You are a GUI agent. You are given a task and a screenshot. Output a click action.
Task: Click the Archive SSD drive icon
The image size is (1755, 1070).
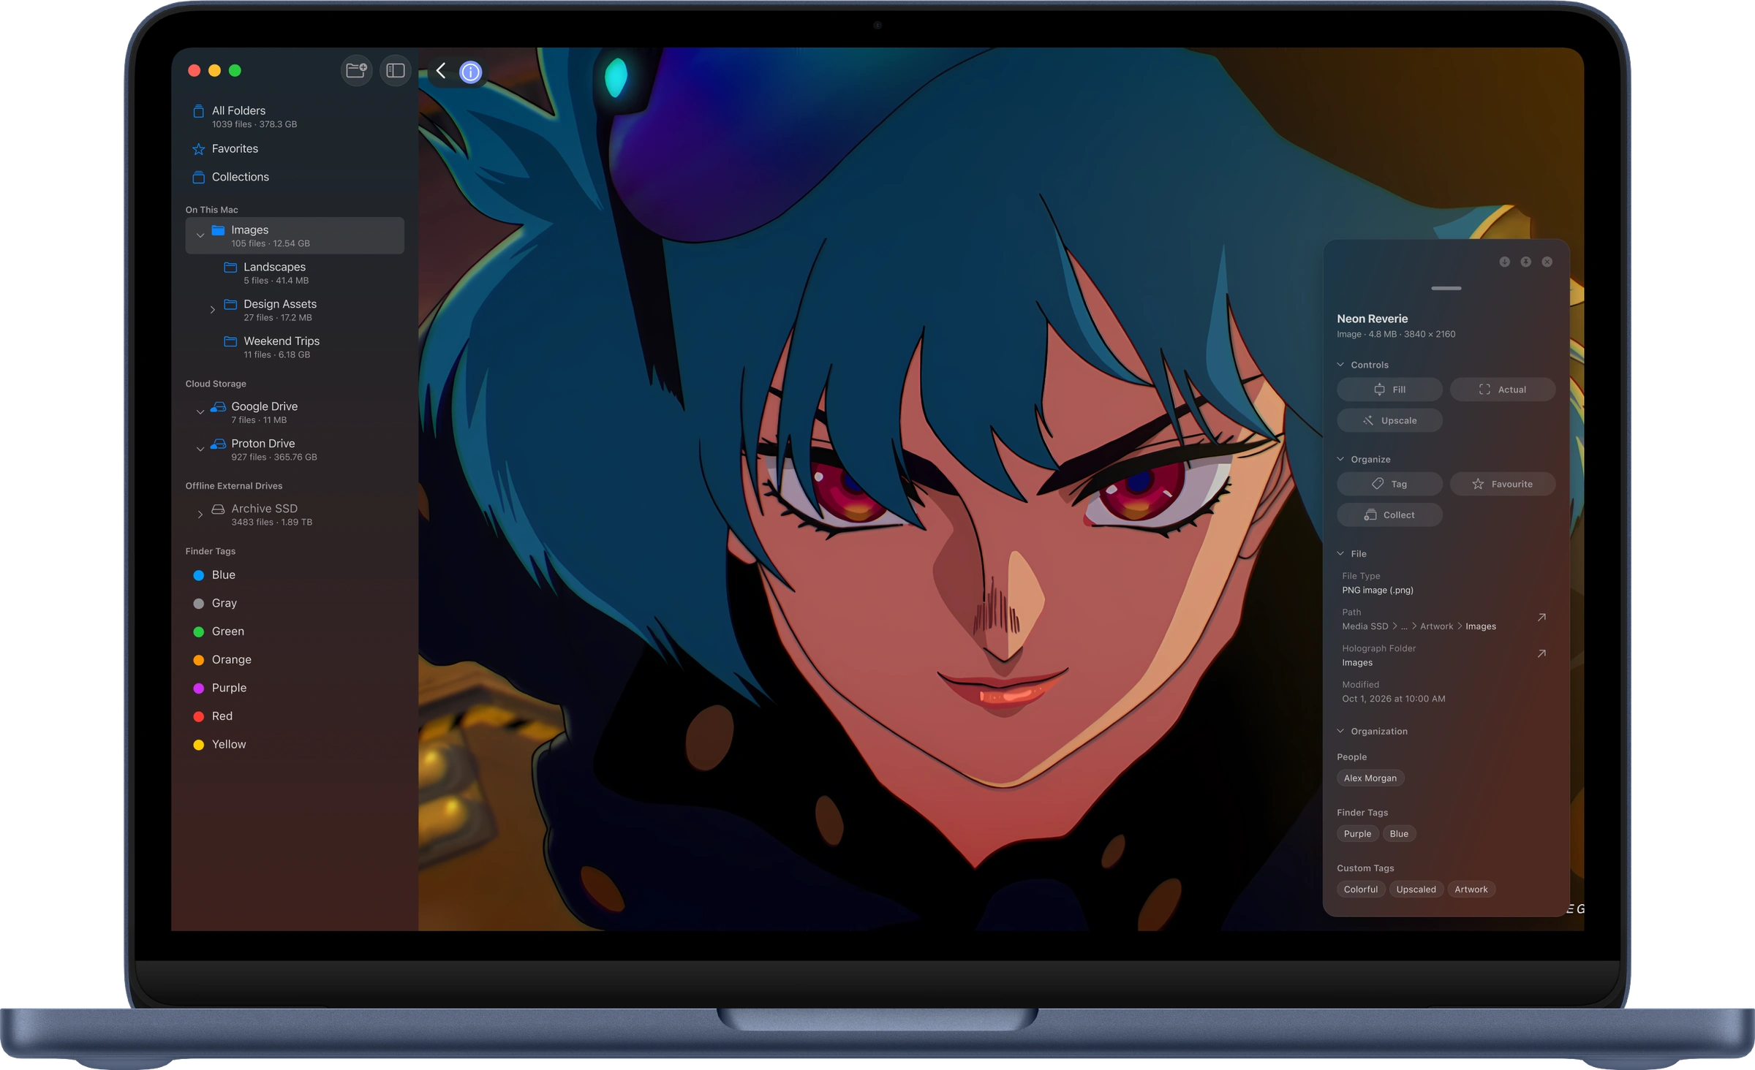click(218, 509)
